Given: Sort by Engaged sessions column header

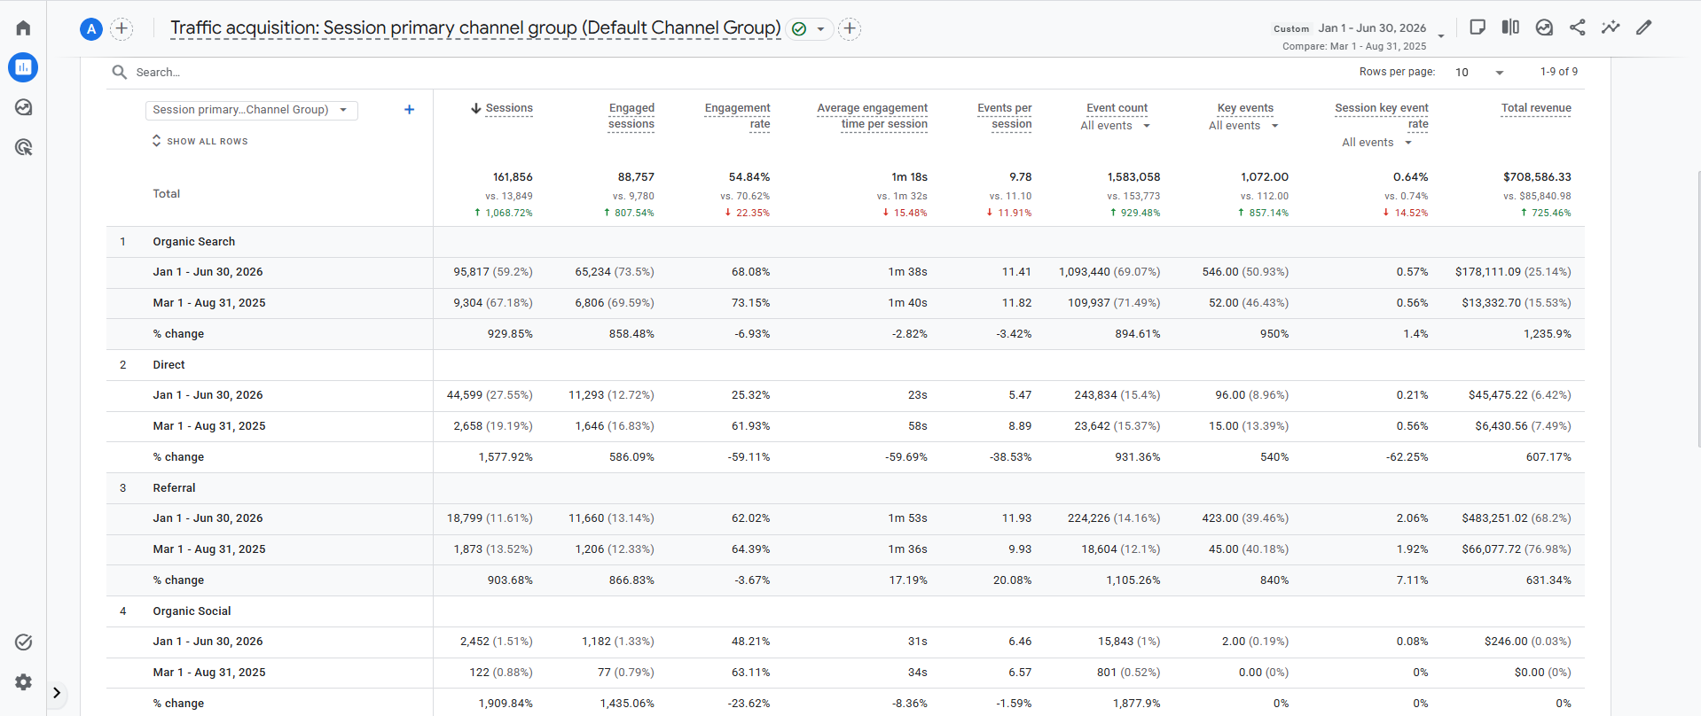Looking at the screenshot, I should [631, 116].
